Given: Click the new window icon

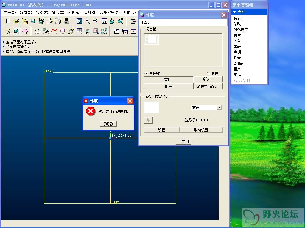Looking at the screenshot, I should (117, 31).
